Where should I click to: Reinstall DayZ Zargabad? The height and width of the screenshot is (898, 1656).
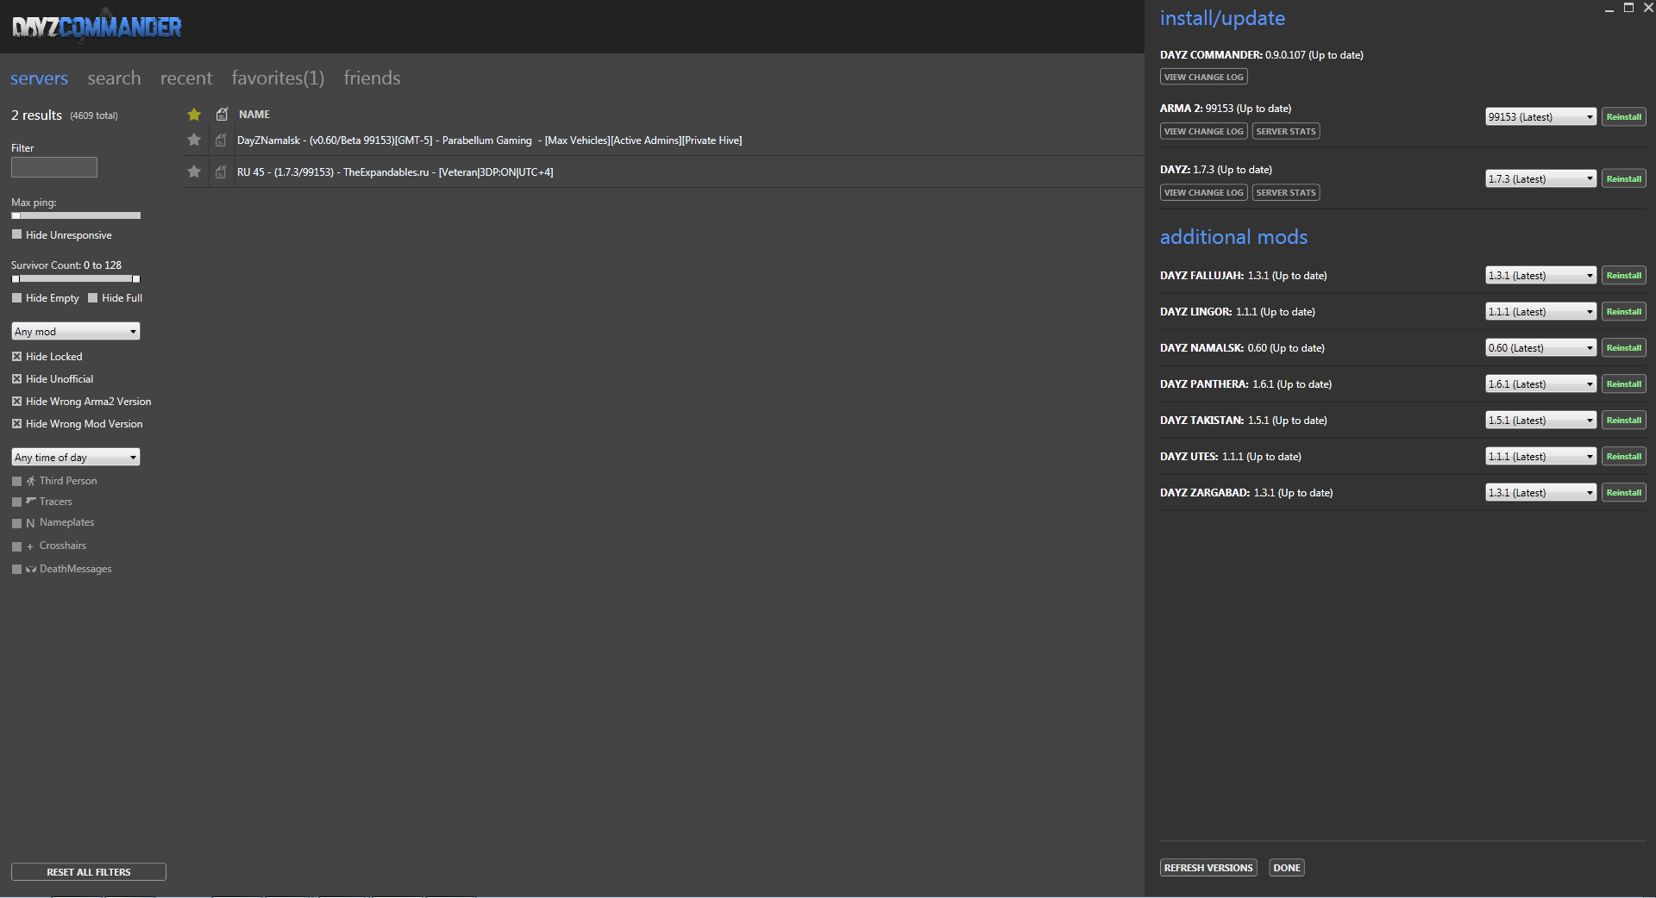(1624, 492)
